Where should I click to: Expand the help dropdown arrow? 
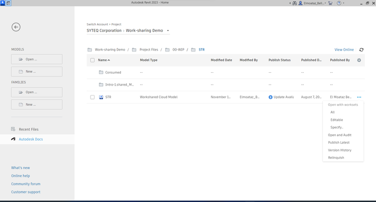343,3
